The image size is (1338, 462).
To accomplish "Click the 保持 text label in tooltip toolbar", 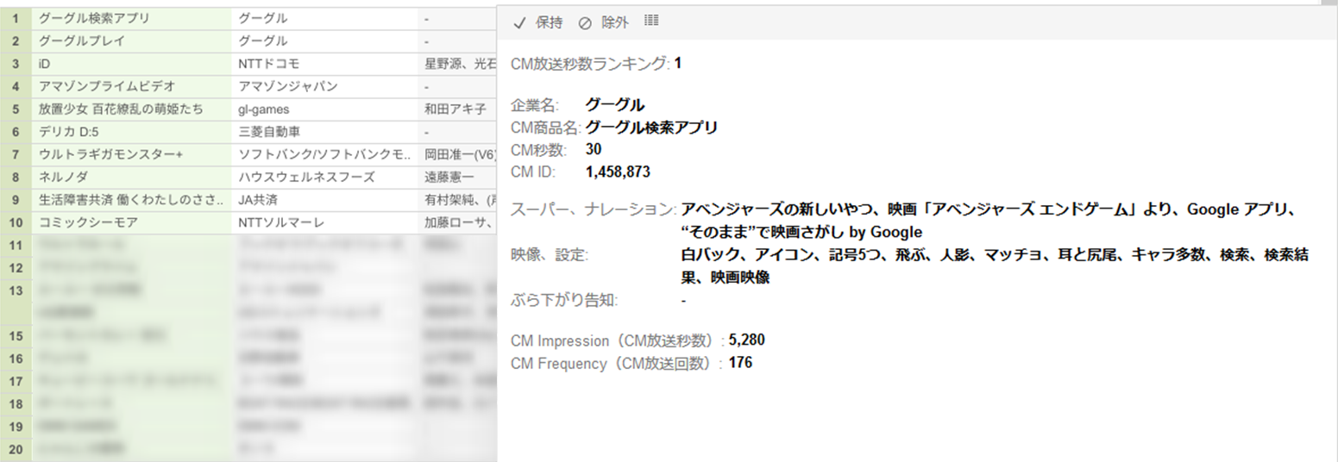I will 549,23.
